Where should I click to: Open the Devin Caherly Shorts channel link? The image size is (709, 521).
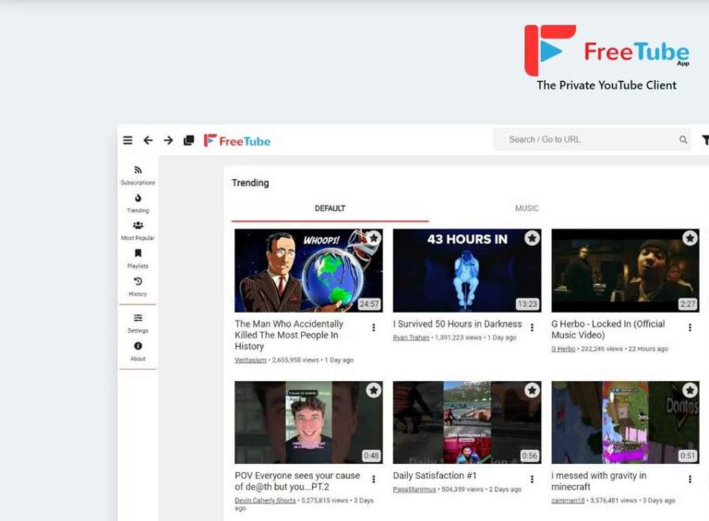(265, 501)
